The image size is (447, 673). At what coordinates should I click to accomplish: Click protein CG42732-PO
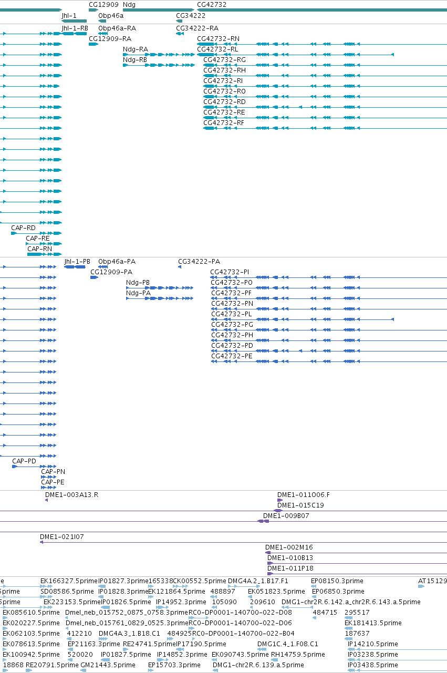coord(231,282)
